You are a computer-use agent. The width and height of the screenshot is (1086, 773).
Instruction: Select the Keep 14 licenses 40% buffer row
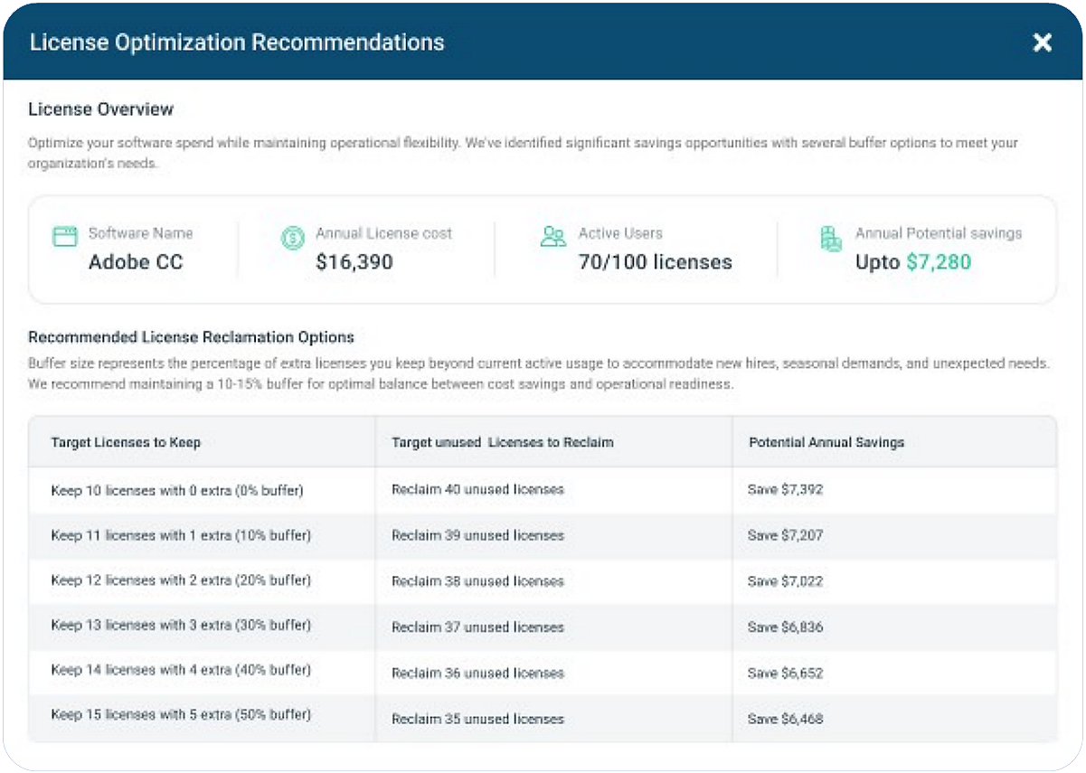543,673
